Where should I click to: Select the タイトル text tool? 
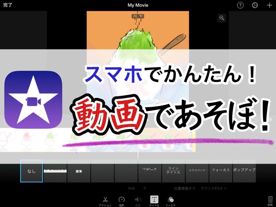tap(154, 201)
